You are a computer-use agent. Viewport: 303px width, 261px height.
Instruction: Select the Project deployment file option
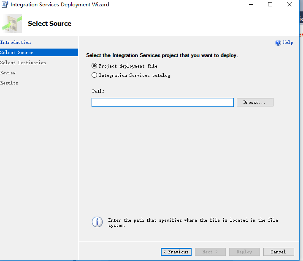click(95, 66)
